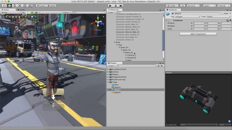Screen dimensions: 232x130
Task: Open the Layer dropdown
Action: pos(219,17)
